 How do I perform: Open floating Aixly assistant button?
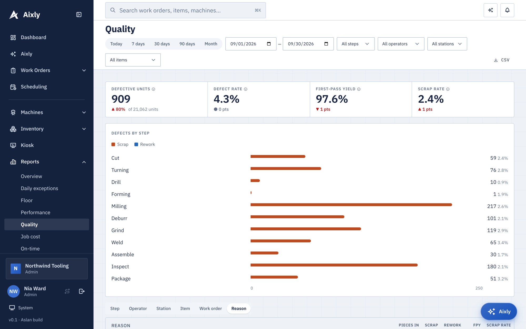[x=499, y=312]
